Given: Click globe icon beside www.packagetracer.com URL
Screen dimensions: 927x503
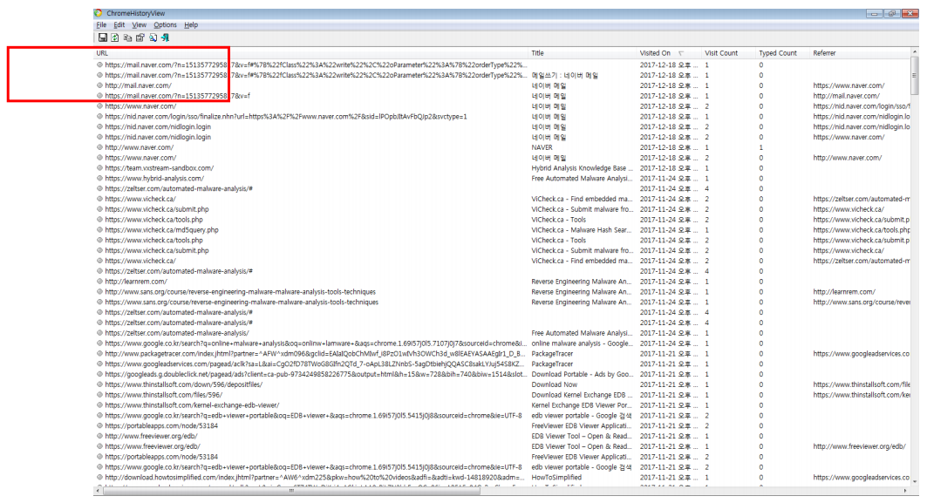Looking at the screenshot, I should 100,353.
